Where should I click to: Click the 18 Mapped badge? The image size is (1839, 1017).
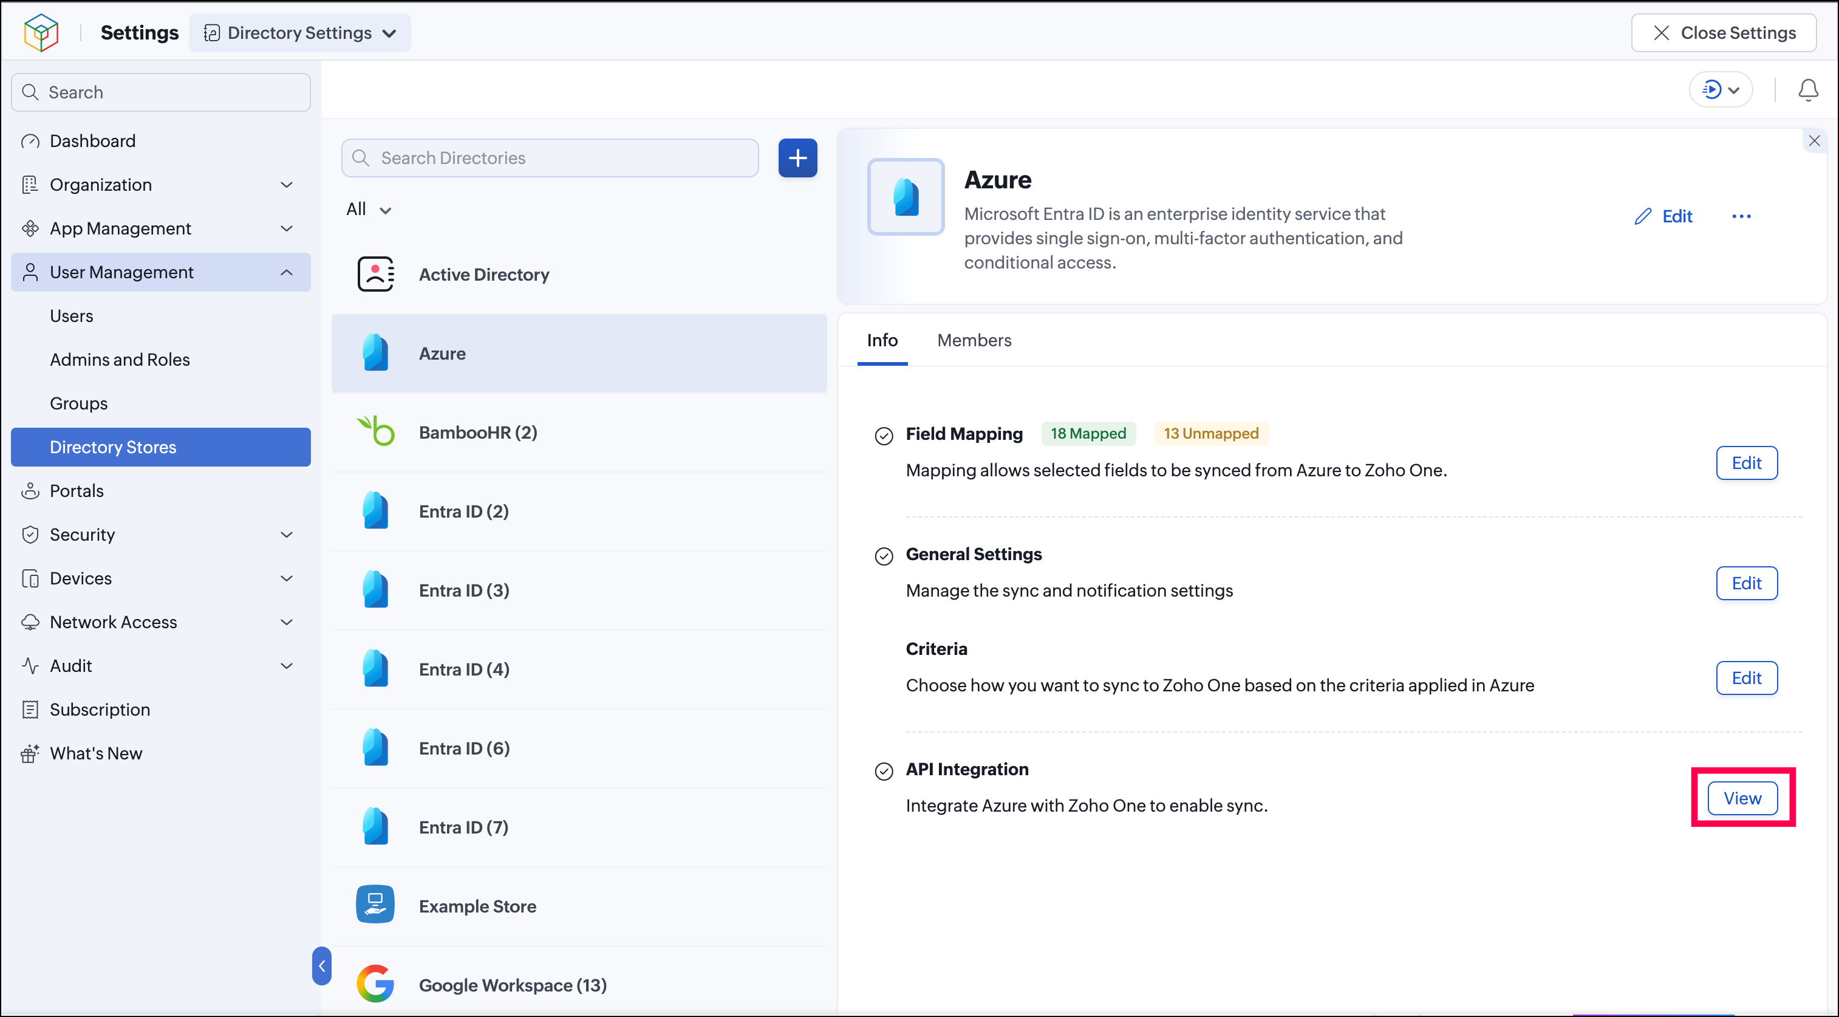tap(1088, 434)
